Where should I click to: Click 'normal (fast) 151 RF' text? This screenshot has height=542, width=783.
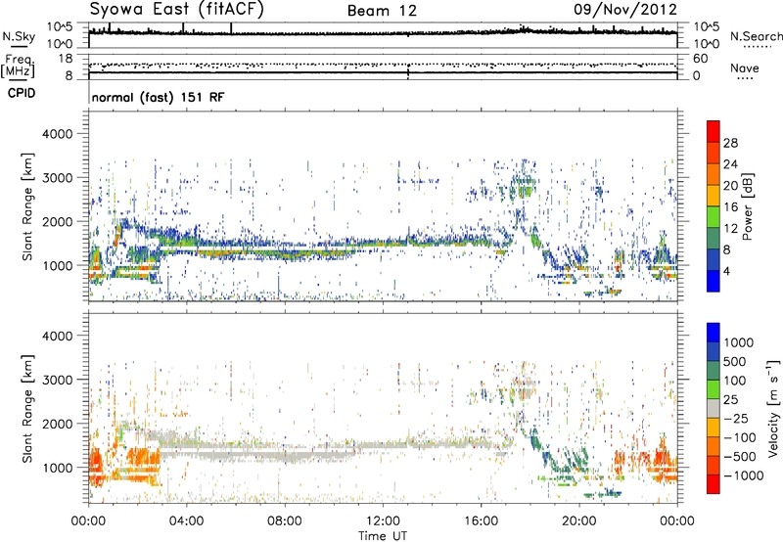click(159, 97)
